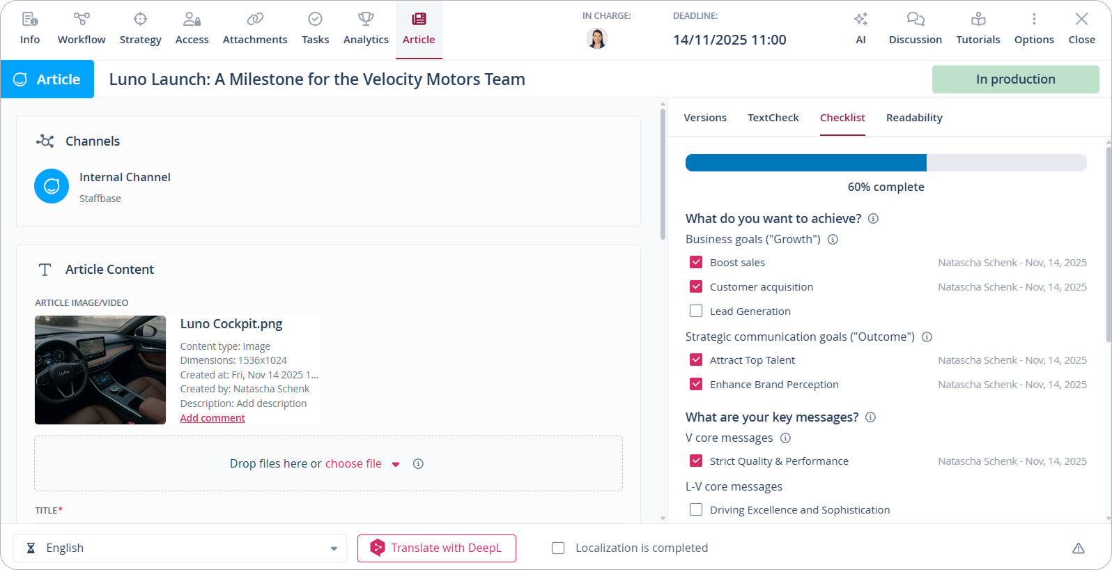Click info icon beside Business goals heading

[x=833, y=240]
